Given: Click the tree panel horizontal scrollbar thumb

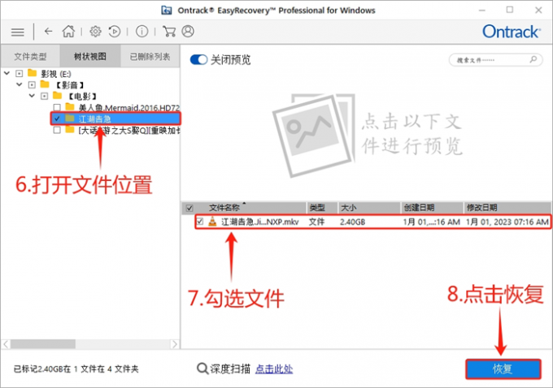Looking at the screenshot, I should (x=42, y=343).
